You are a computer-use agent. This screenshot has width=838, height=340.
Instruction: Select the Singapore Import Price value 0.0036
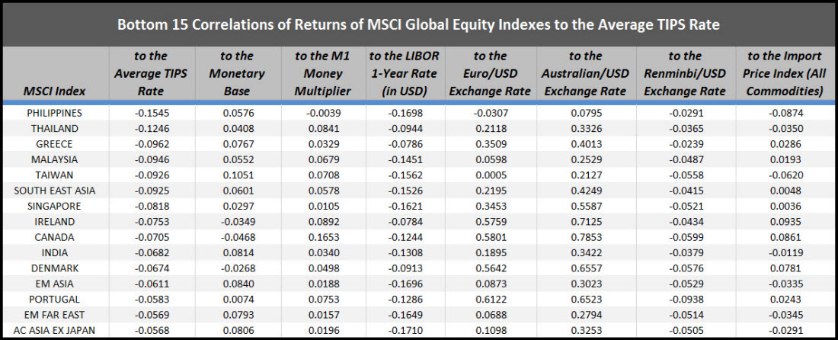coord(787,207)
